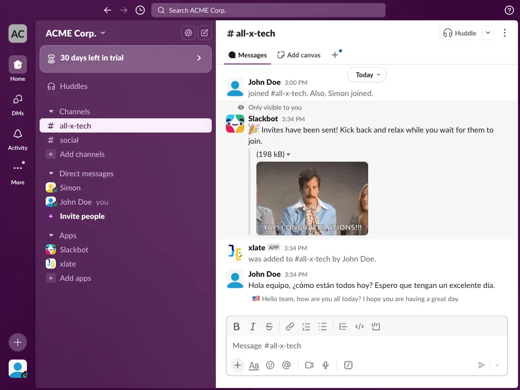This screenshot has width=520, height=390.
Task: Toggle bold formatting in message composer
Action: pyautogui.click(x=237, y=327)
